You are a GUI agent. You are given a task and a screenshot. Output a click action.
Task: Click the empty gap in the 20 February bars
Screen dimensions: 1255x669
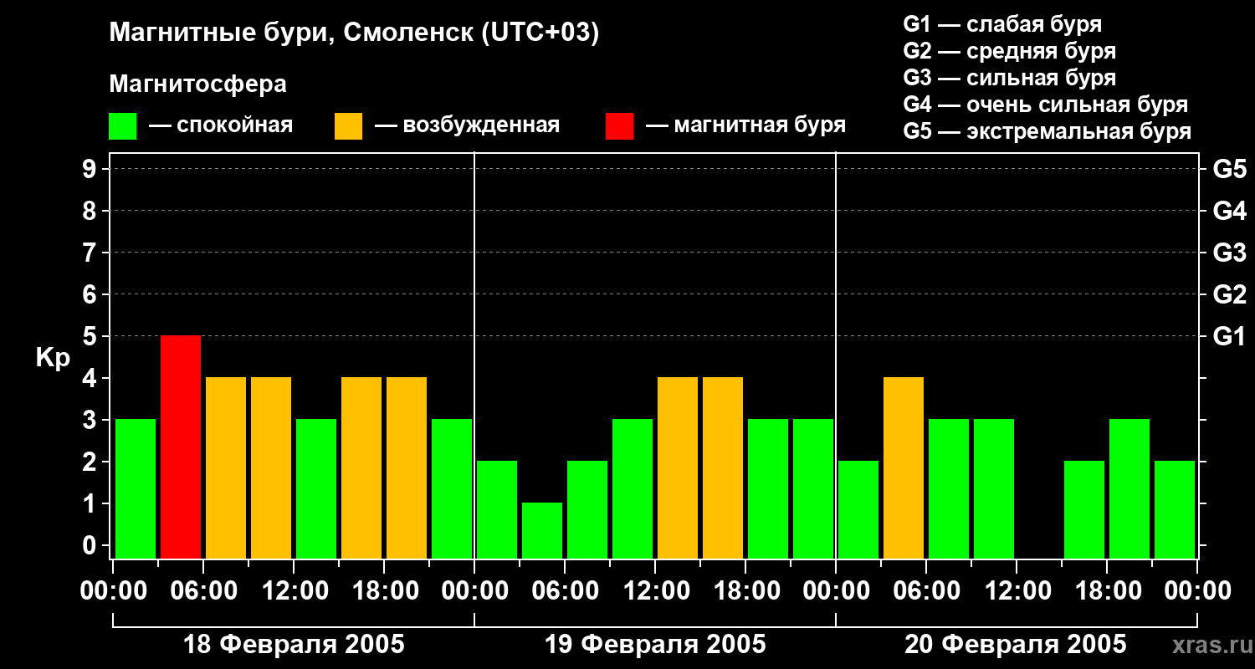click(1039, 509)
